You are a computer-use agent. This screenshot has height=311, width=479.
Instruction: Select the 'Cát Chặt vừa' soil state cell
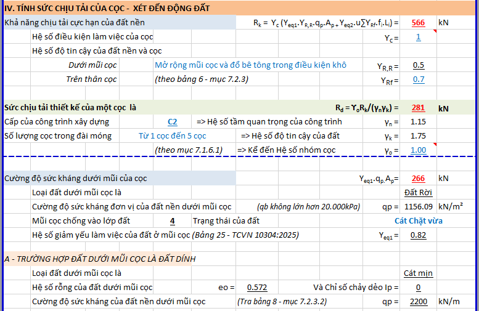point(418,221)
